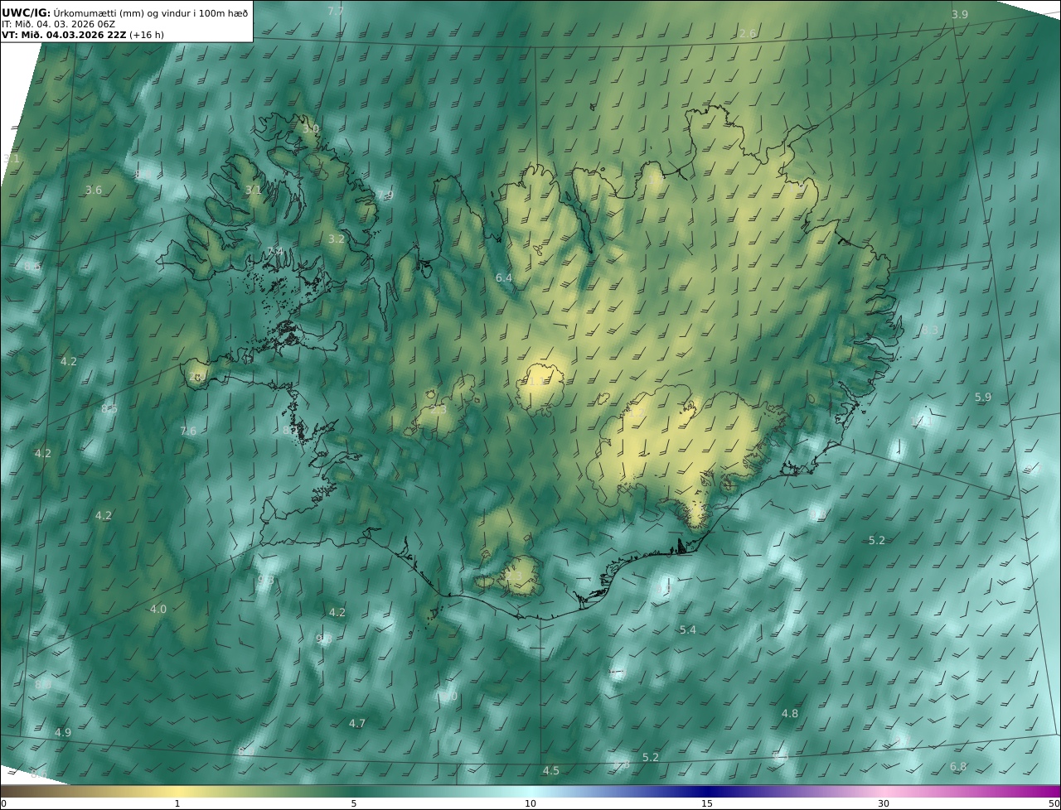
Task: Click the title text 'UWC/IG: Úrkomumætti (mm)' header line
Action: 124,12
